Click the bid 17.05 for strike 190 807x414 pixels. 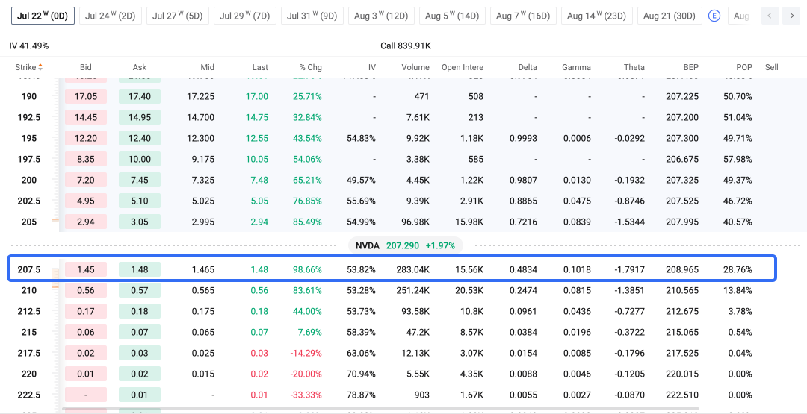click(86, 96)
